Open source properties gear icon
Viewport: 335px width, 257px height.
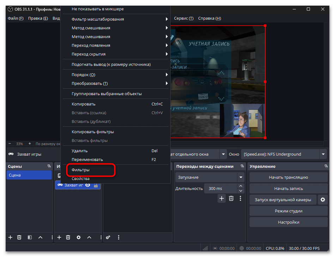[79, 237]
